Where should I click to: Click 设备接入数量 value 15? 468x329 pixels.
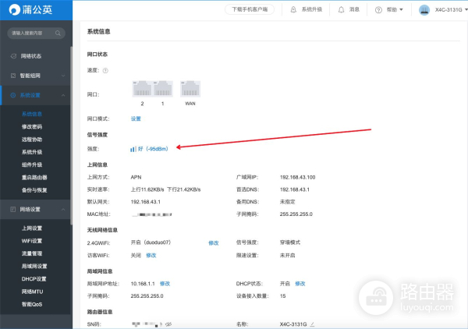[x=282, y=296]
